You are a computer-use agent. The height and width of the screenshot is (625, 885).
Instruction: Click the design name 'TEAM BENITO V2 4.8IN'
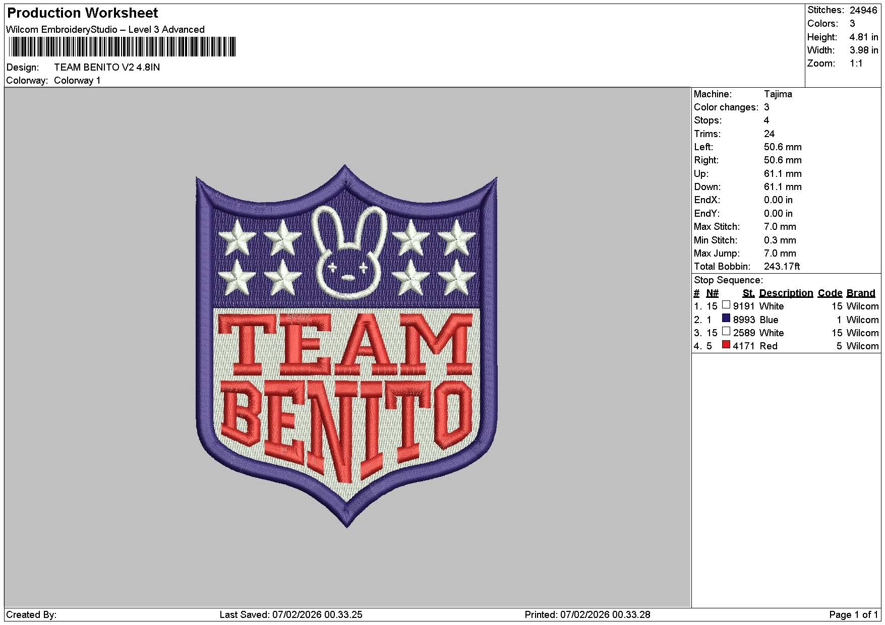coord(107,67)
